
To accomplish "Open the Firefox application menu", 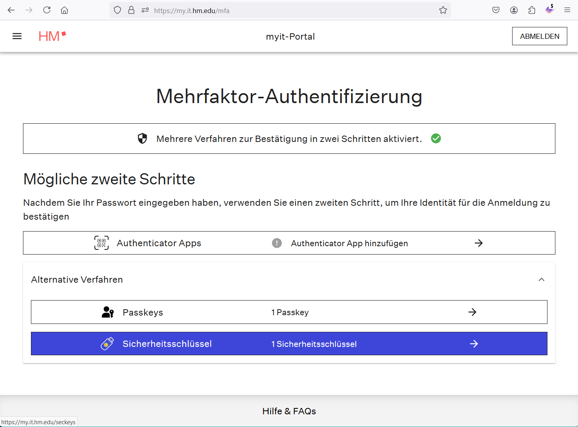I will 567,10.
